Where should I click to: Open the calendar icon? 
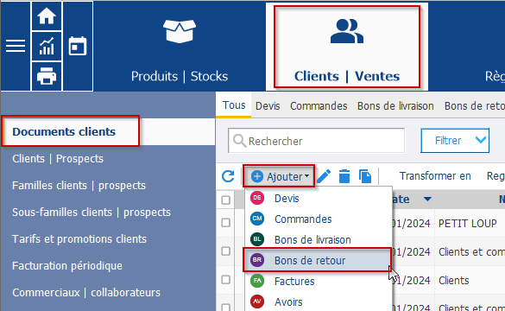pos(78,46)
